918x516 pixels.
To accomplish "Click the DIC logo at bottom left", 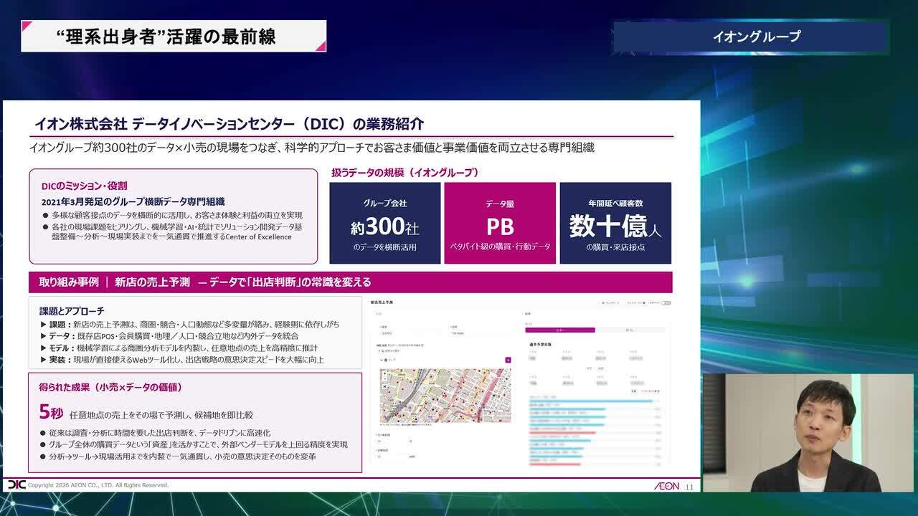I will [x=16, y=485].
